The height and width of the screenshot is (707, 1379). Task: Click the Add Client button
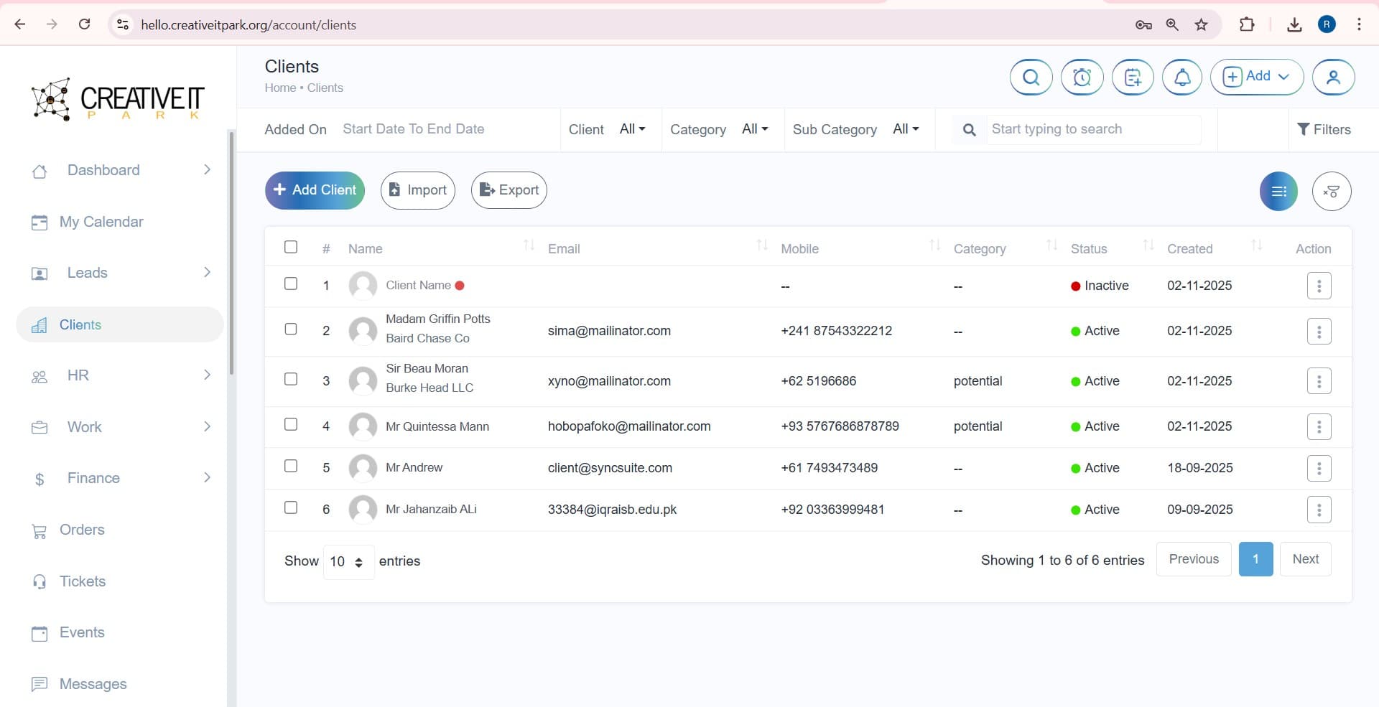[315, 190]
